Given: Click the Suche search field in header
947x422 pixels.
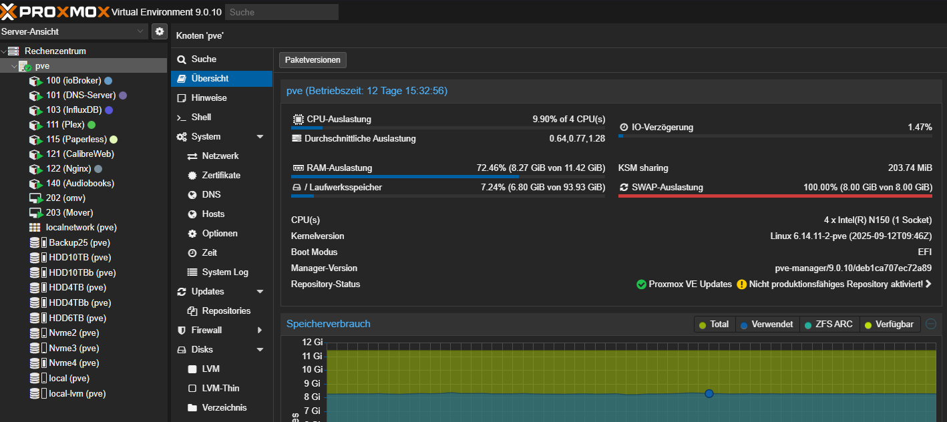Looking at the screenshot, I should pyautogui.click(x=281, y=12).
